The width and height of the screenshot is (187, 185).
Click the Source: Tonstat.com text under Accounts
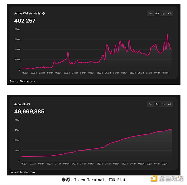coord(22,172)
